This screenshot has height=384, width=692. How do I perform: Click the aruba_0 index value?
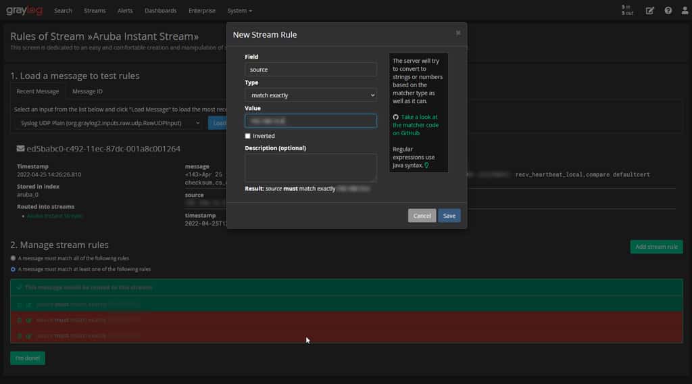point(27,194)
